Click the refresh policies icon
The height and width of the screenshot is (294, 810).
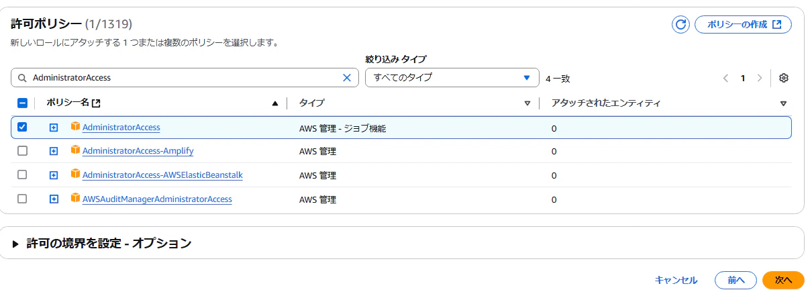(681, 24)
